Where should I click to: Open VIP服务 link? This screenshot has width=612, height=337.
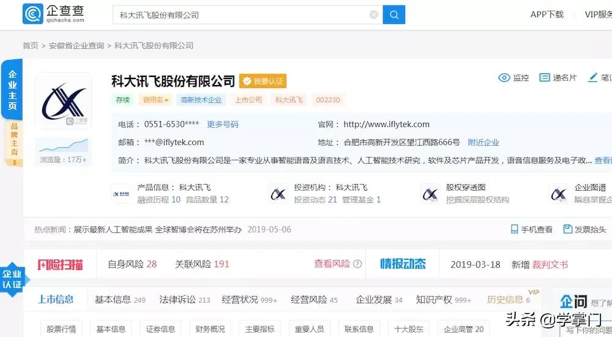(598, 15)
